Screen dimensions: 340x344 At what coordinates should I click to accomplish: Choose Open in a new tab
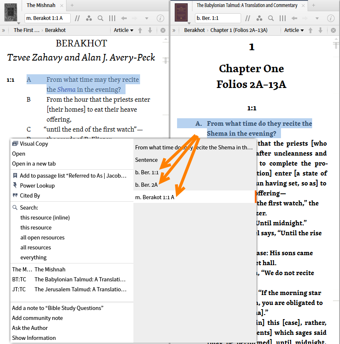(72, 163)
